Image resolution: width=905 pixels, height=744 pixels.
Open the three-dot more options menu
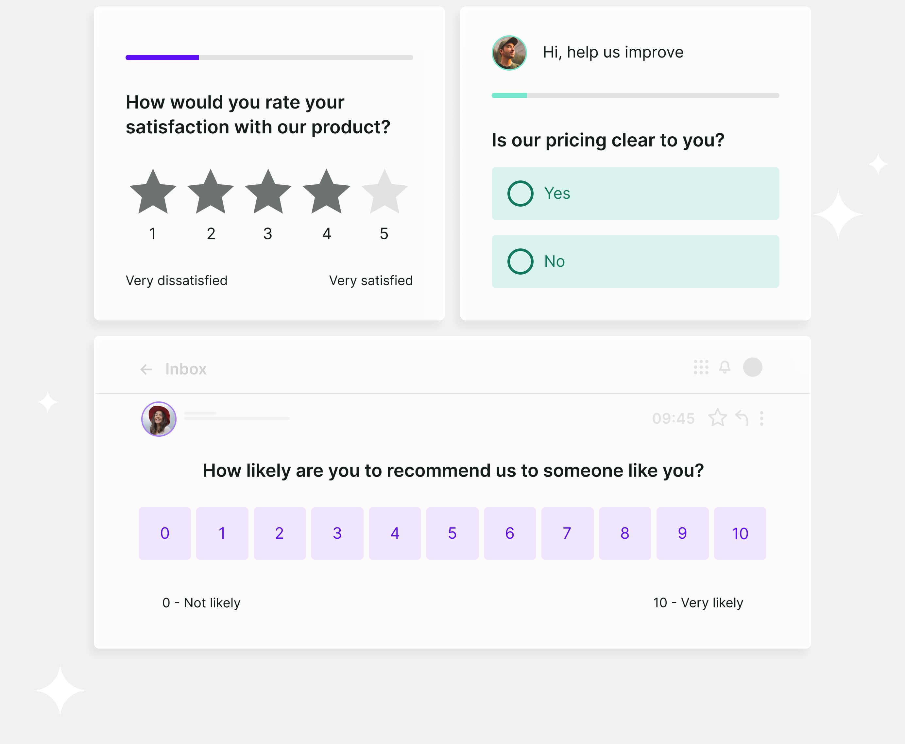pos(761,418)
